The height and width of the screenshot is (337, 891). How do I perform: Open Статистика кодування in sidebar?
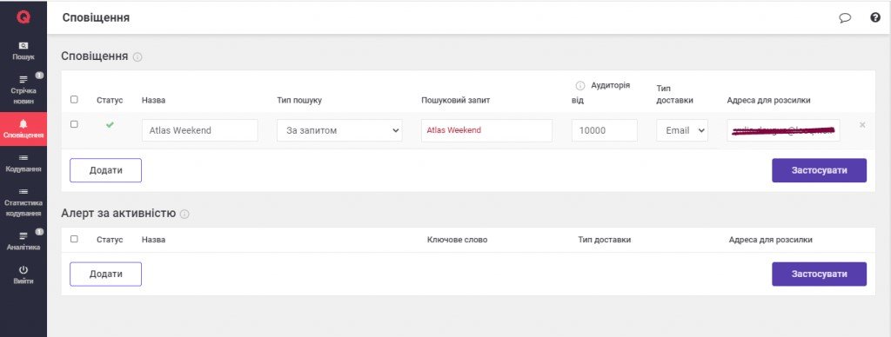tap(23, 202)
